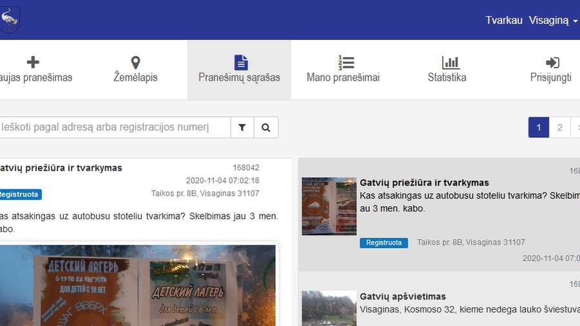Click the plus icon for new report
The image size is (580, 326).
pyautogui.click(x=33, y=62)
